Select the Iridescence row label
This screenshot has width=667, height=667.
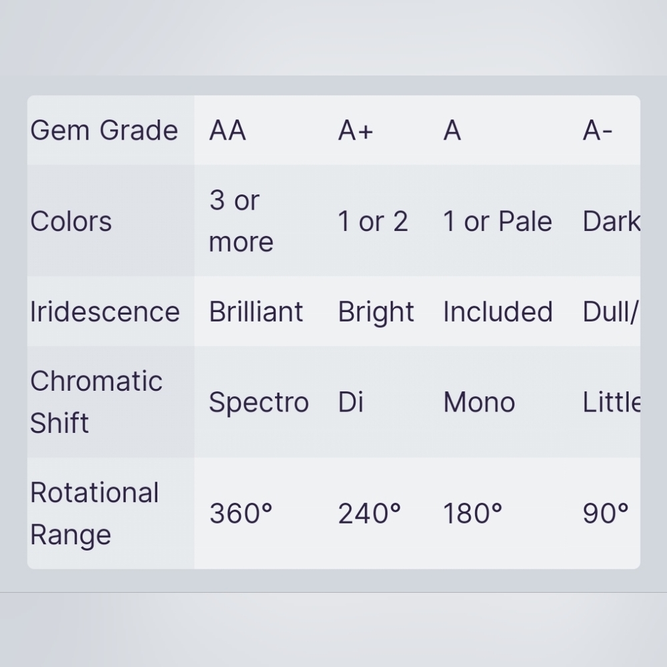pos(105,311)
